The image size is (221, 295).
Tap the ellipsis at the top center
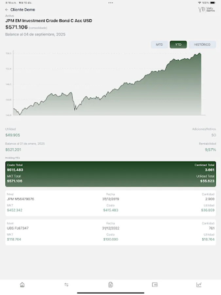coord(110,3)
